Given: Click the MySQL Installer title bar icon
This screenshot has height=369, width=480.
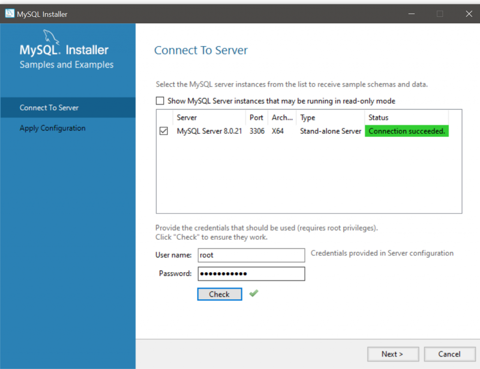Looking at the screenshot, I should (x=9, y=14).
